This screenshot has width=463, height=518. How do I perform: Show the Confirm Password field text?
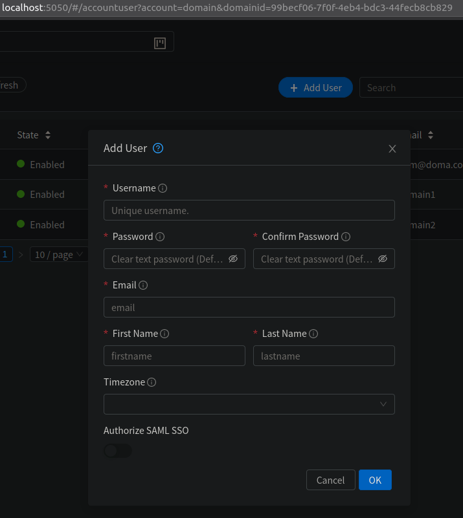pos(383,259)
